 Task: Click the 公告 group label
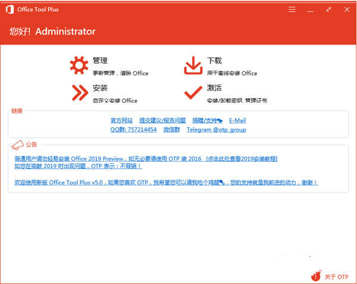click(32, 144)
